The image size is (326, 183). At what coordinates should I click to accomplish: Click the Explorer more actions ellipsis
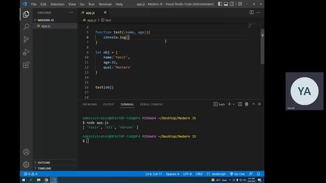[71, 12]
